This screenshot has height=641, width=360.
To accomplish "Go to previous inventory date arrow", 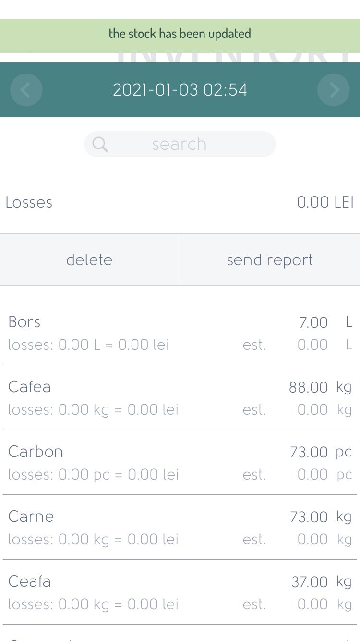I will [26, 90].
